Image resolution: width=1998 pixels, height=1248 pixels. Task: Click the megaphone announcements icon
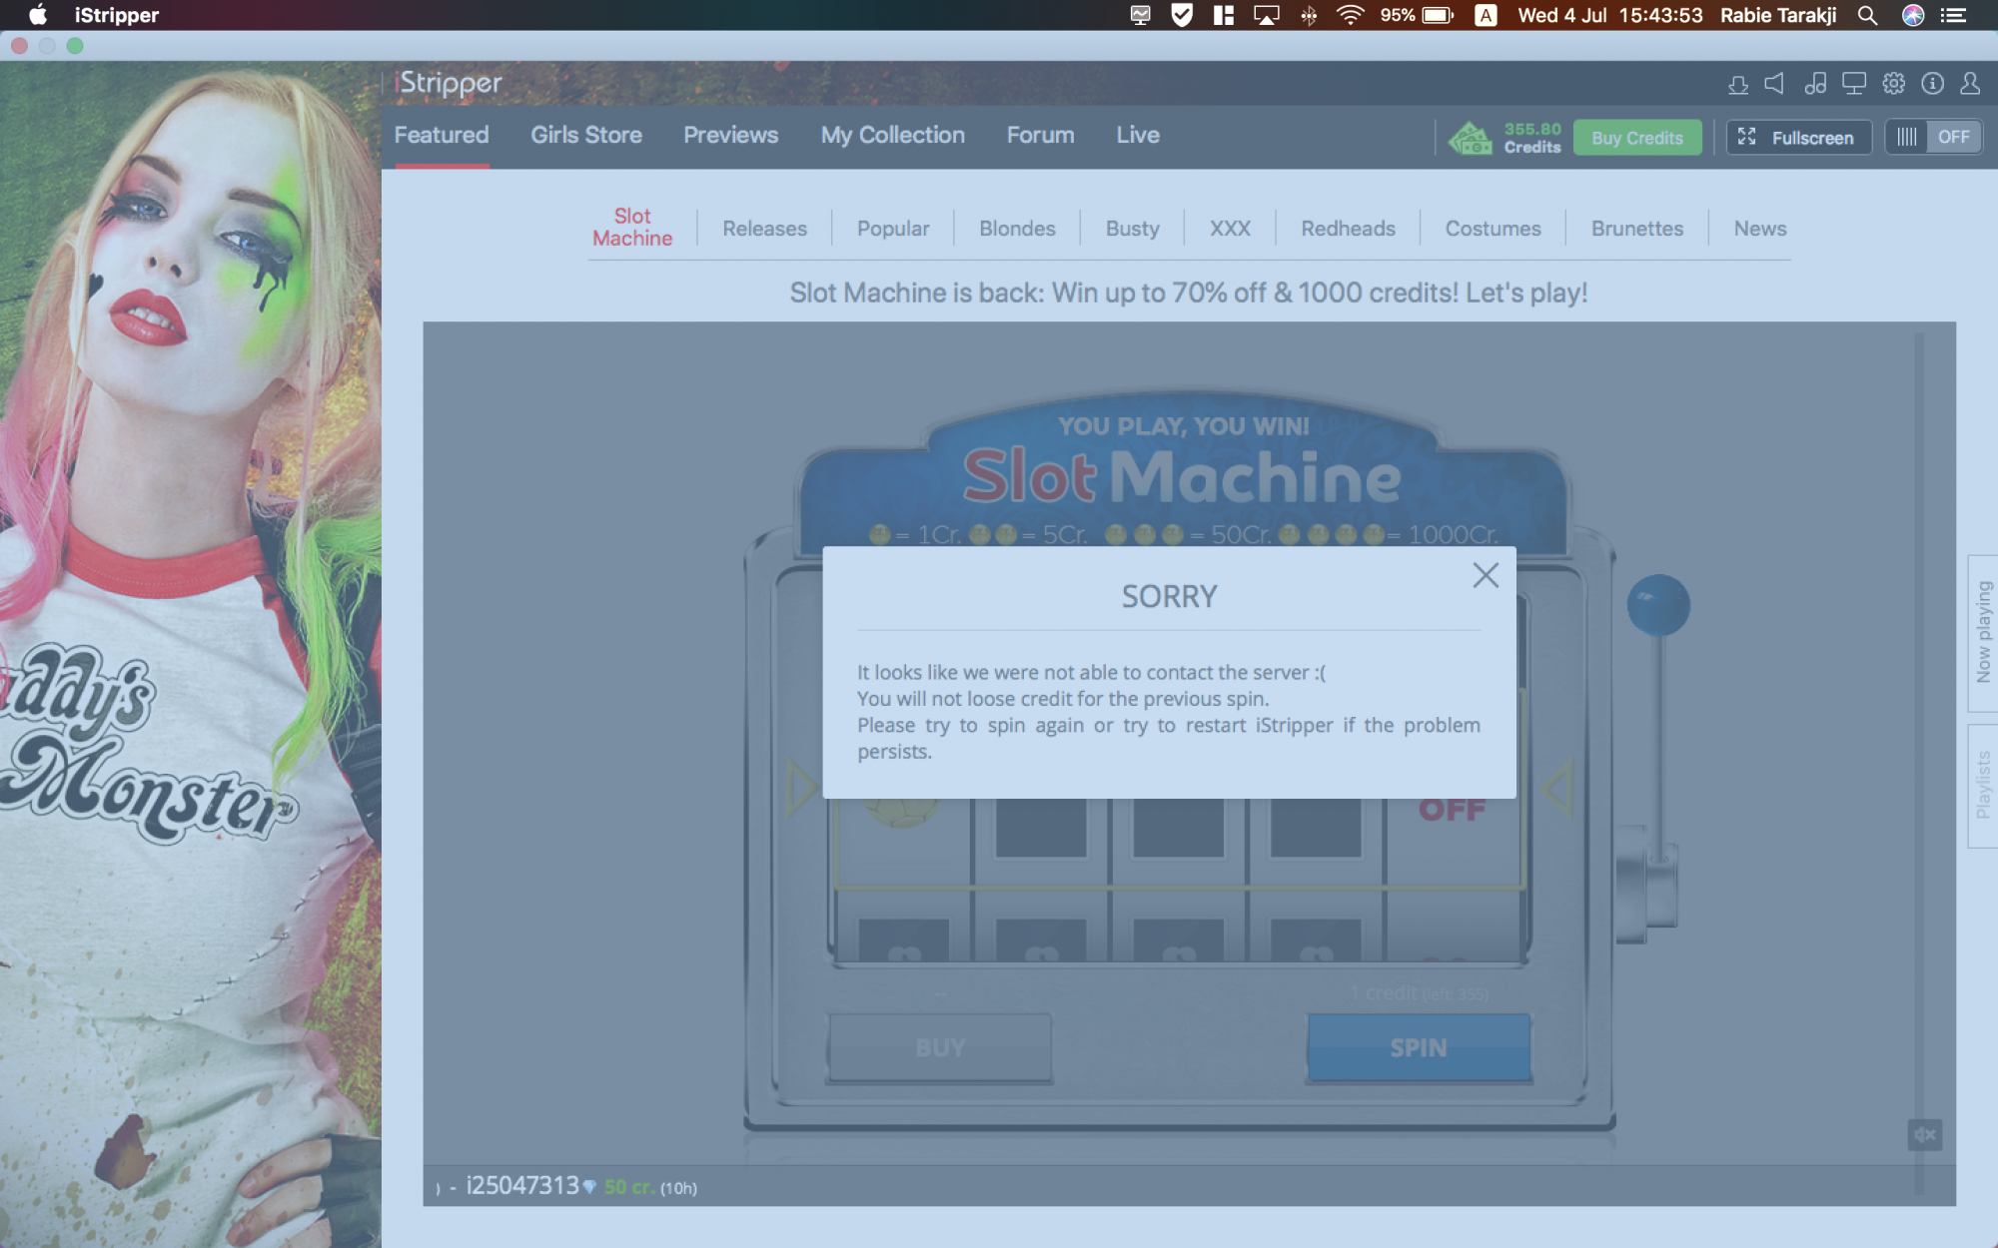pos(1775,83)
